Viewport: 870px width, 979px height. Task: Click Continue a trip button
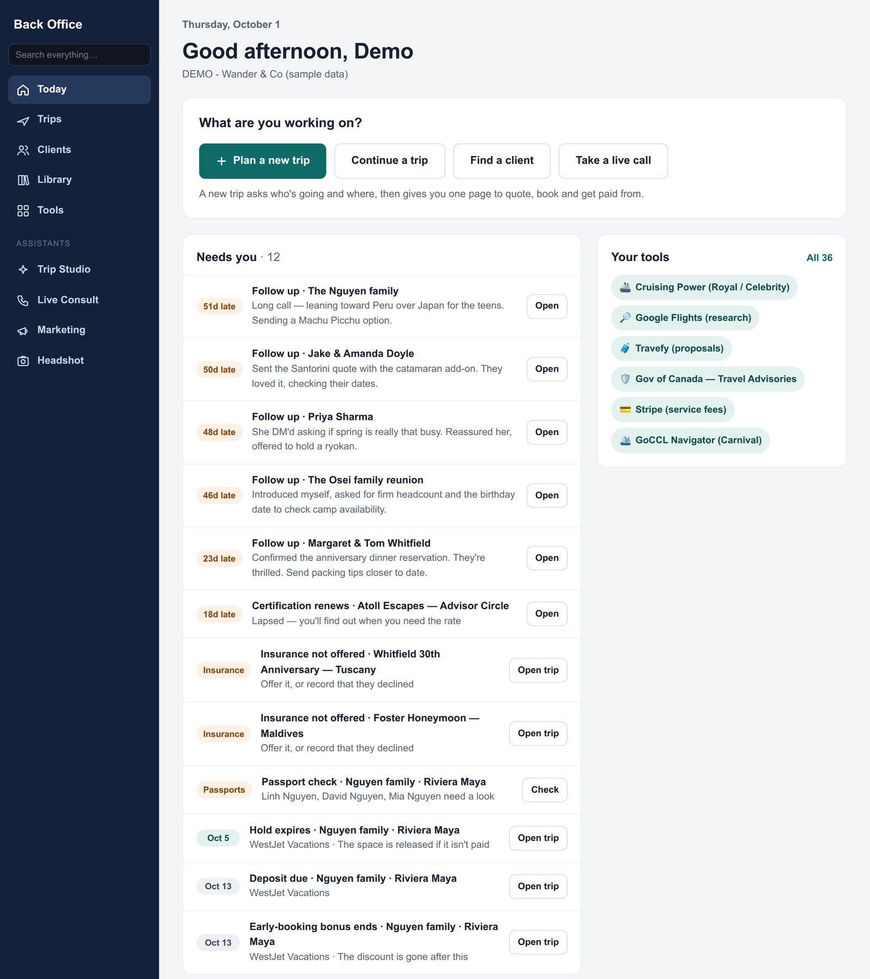click(389, 161)
